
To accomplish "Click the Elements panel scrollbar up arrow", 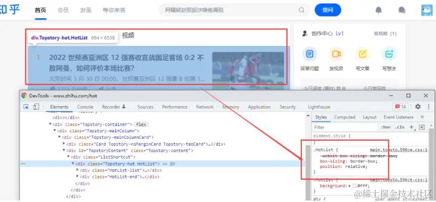I will coord(308,116).
